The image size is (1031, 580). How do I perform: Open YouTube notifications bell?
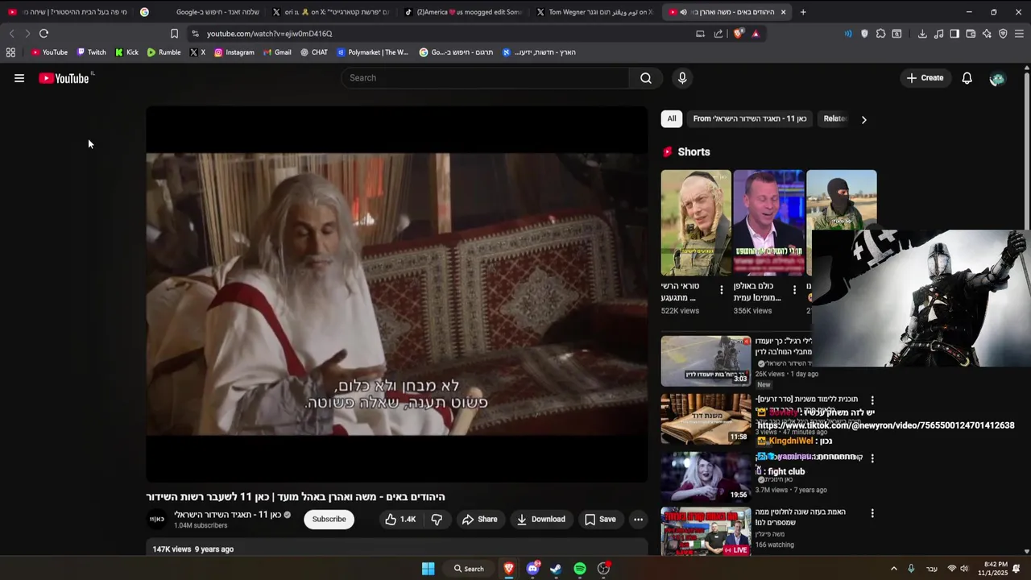pos(967,78)
